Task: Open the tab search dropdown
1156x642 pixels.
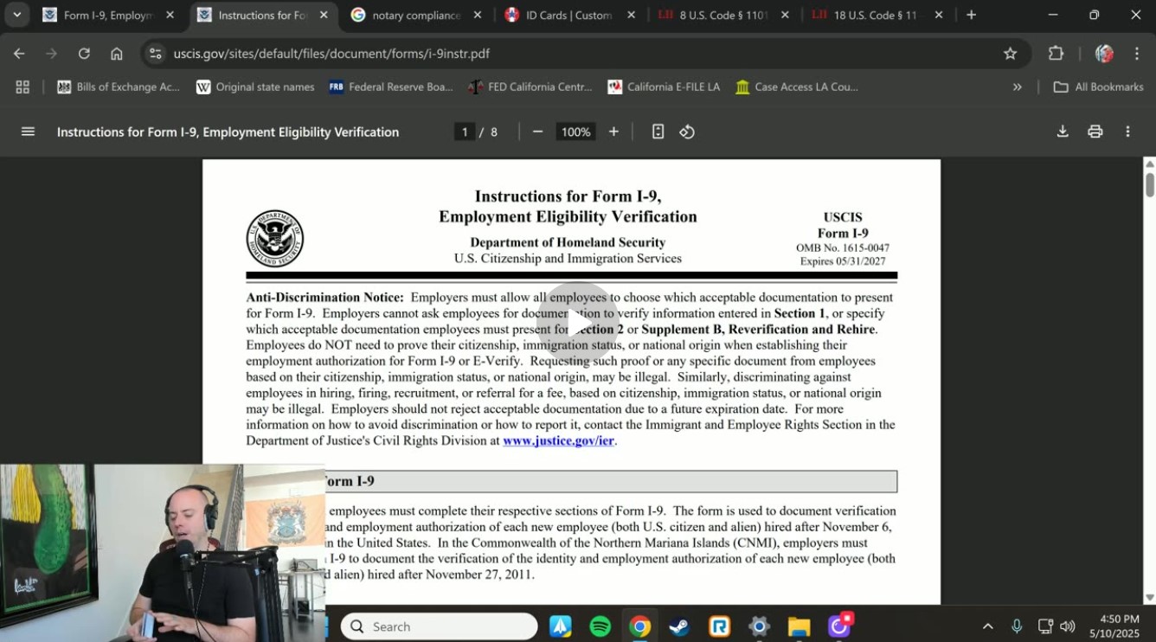Action: pos(16,15)
